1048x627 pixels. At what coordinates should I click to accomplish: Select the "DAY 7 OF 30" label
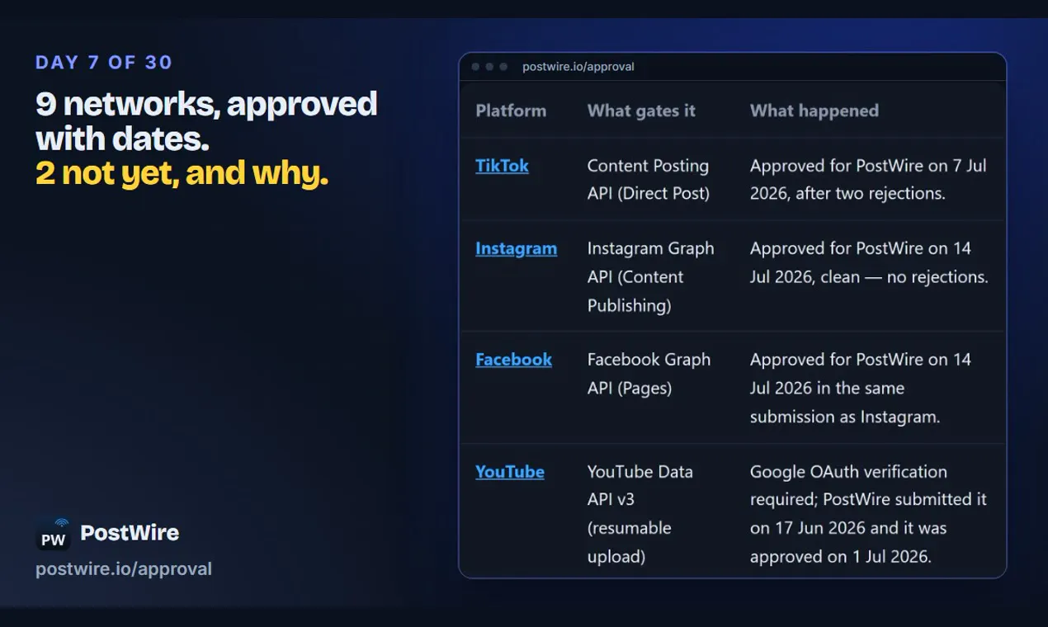point(104,63)
